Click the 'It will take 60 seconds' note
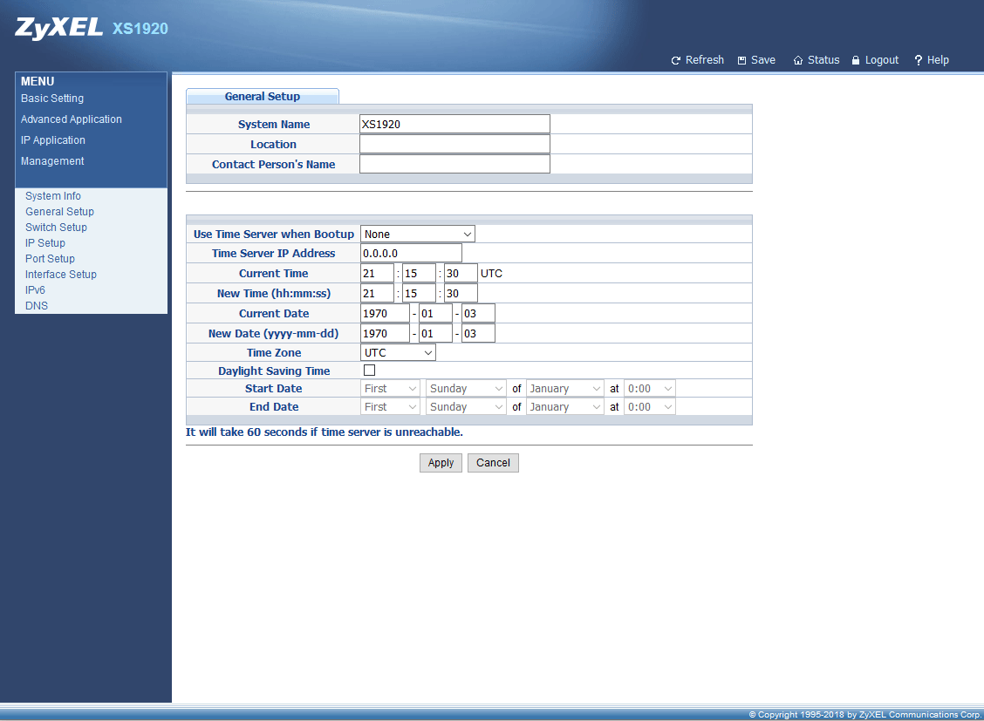 click(324, 432)
